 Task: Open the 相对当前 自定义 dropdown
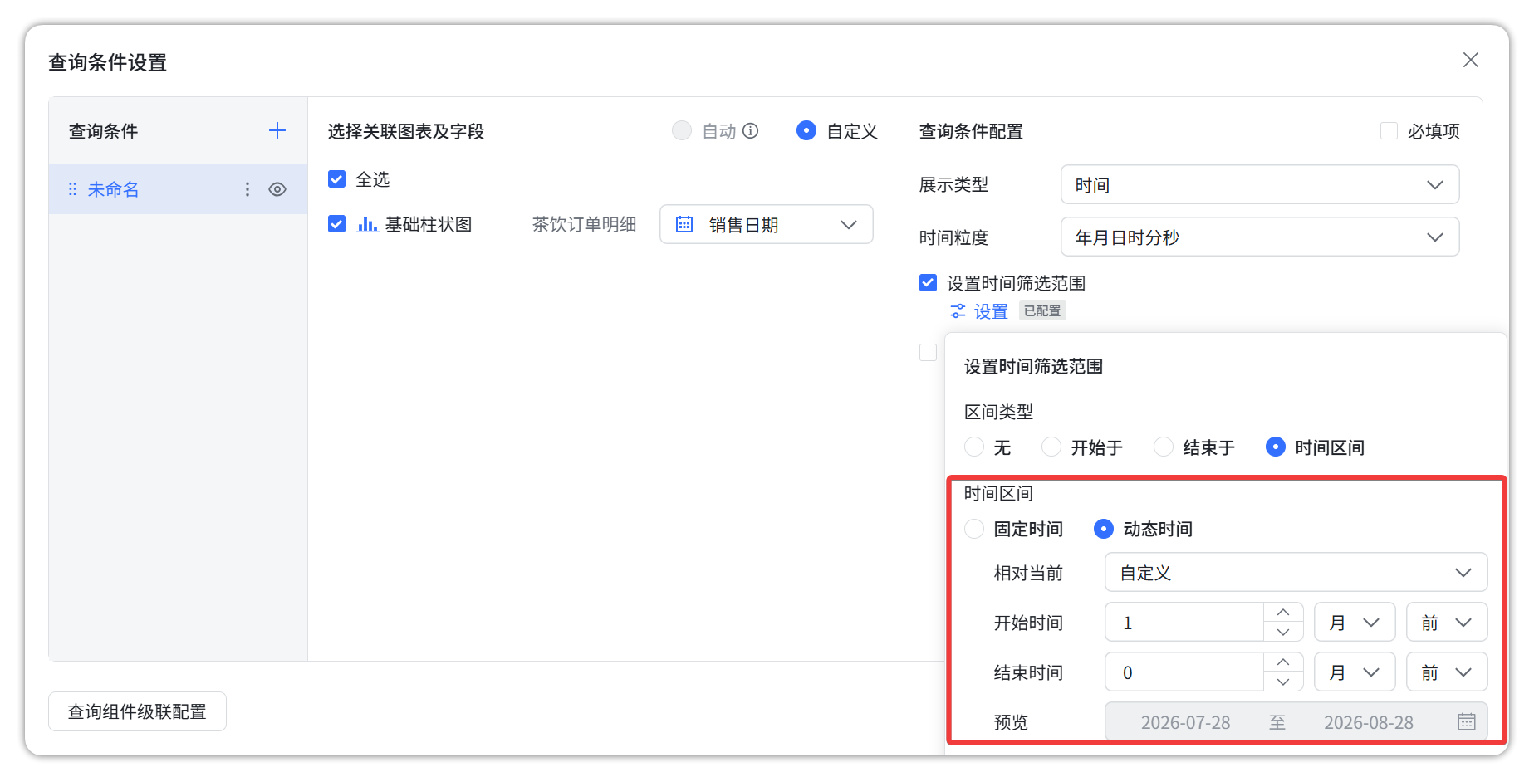pos(1296,572)
